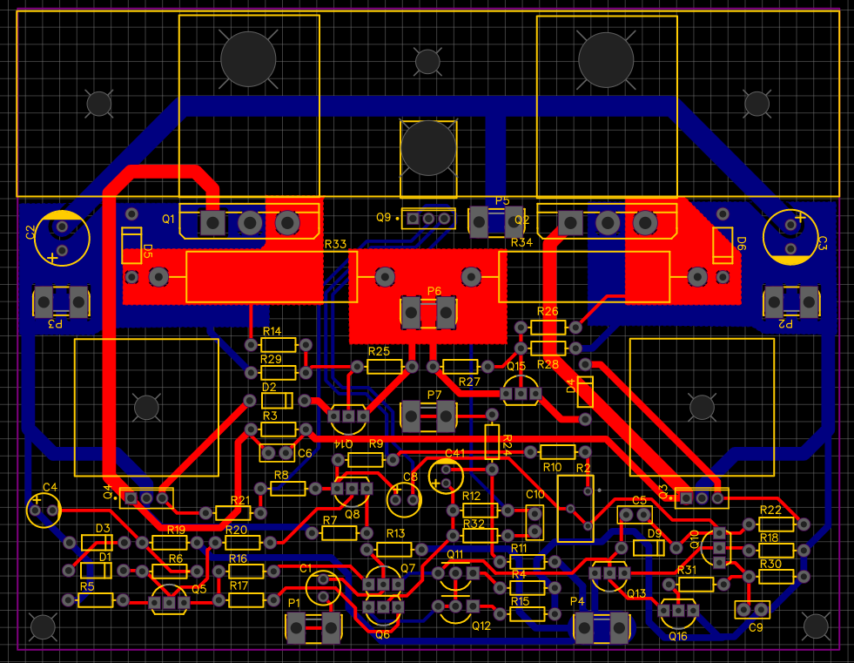Screen dimensions: 854x663
Task: Click transistor Q16
Action: 678,613
